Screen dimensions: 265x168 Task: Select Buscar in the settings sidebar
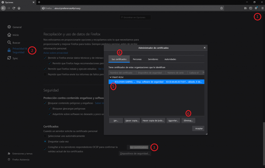click(x=14, y=43)
